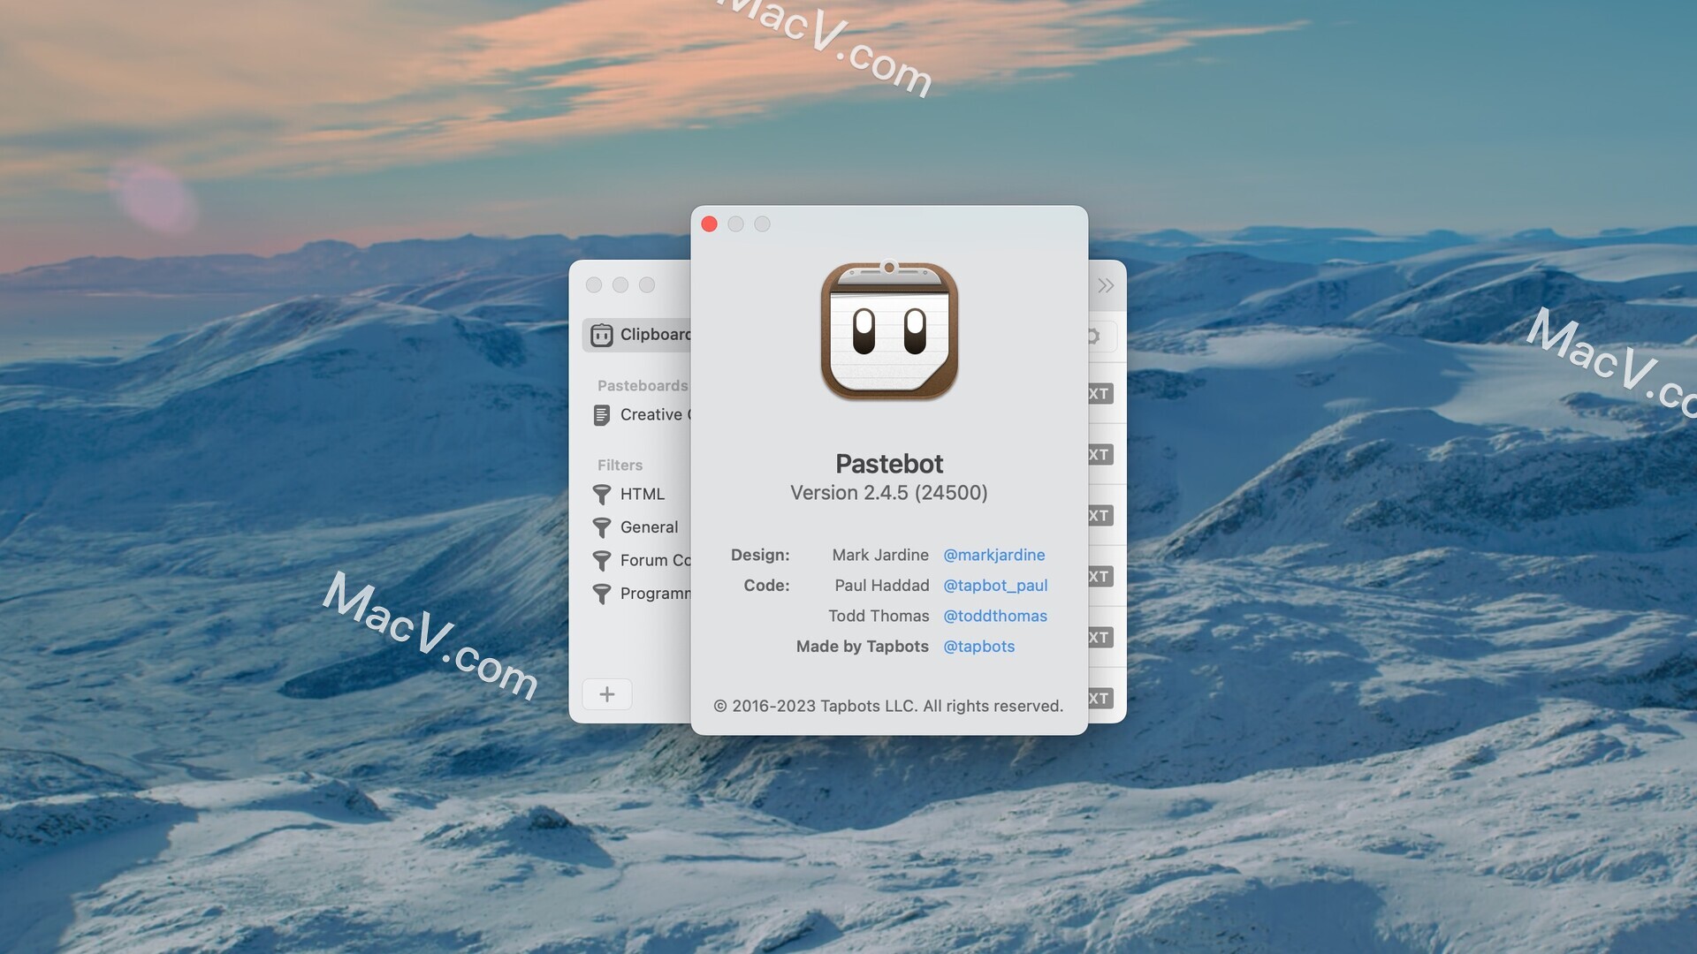Open @markjardine Twitter profile link
The width and height of the screenshot is (1697, 954).
point(993,555)
